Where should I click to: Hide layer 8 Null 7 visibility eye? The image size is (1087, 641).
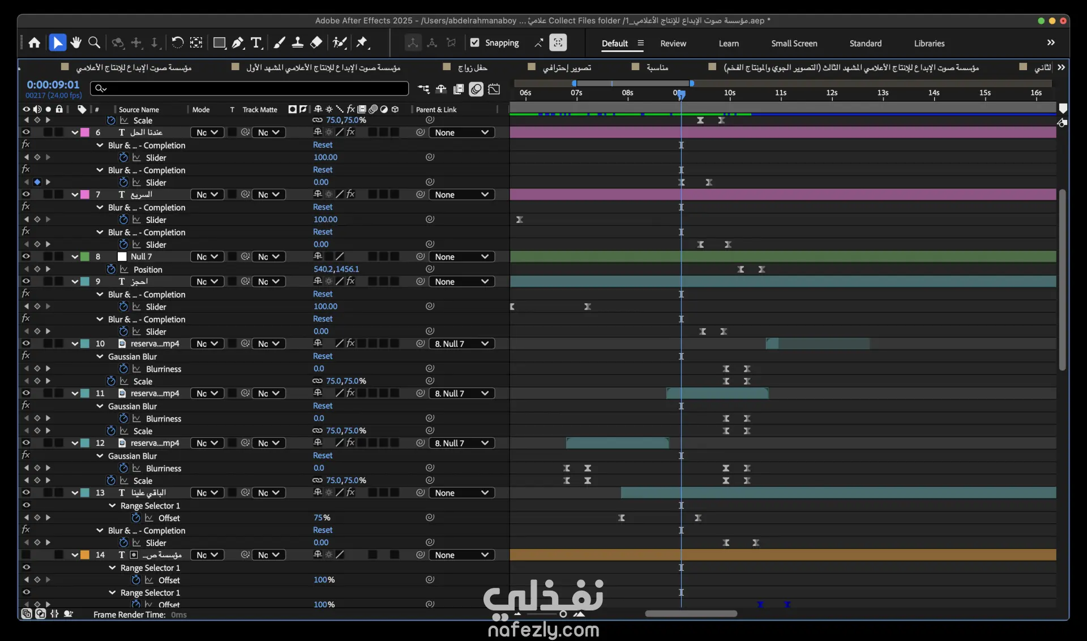(x=26, y=257)
